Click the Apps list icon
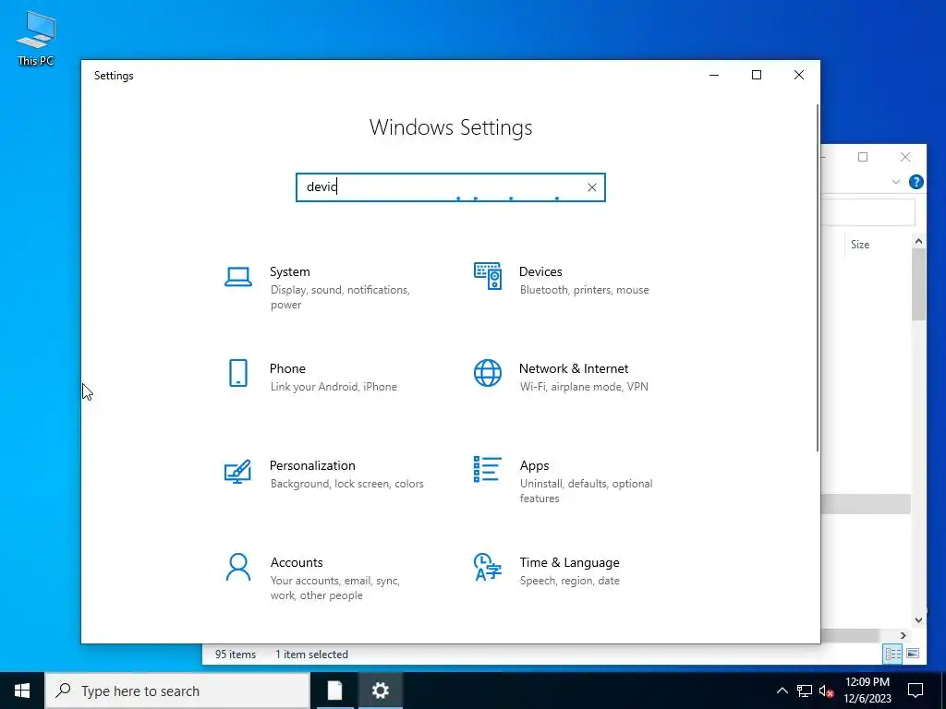946x709 pixels. (488, 469)
